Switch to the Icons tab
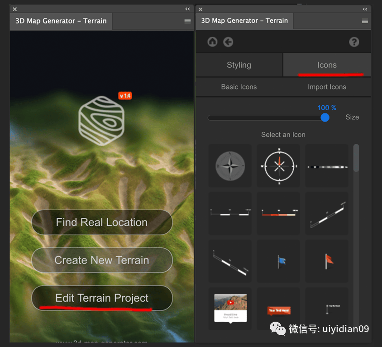This screenshot has height=347, width=382. pos(327,65)
